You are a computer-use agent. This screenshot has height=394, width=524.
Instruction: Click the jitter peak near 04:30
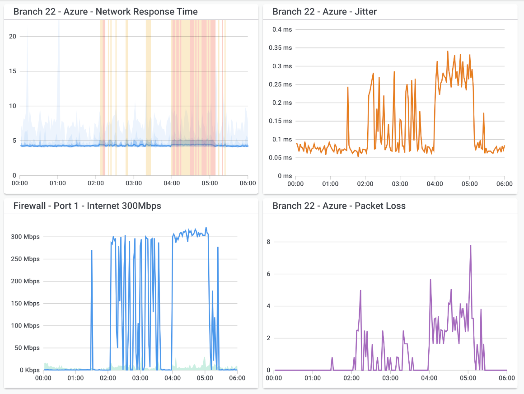pyautogui.click(x=448, y=52)
